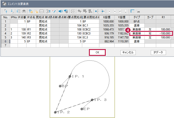
Task: Click X coordinate cell 916.195
Action: coord(107,37)
